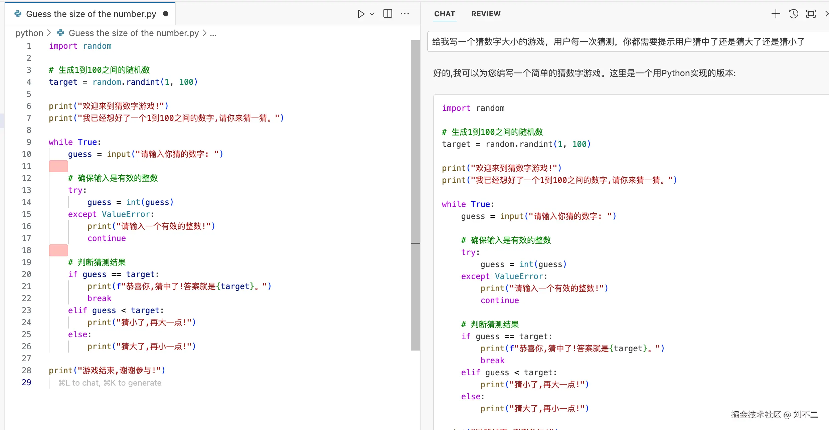This screenshot has height=430, width=829.
Task: Open run options dropdown arrow
Action: [372, 14]
